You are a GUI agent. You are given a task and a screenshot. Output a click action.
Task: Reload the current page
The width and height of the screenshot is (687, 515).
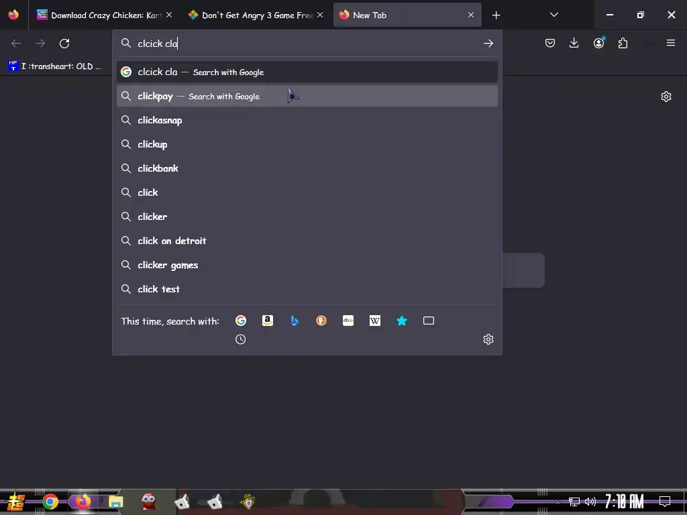coord(64,44)
